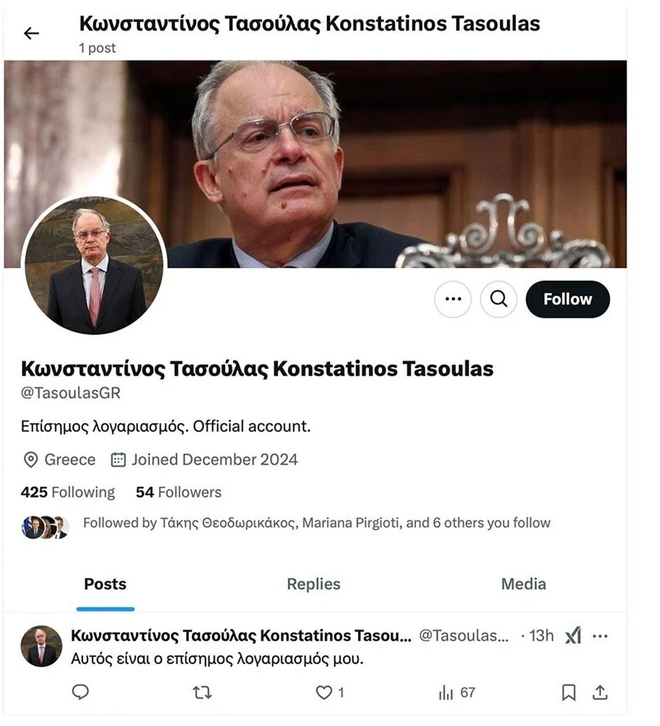
Task: Click the back arrow icon
Action: [x=31, y=33]
